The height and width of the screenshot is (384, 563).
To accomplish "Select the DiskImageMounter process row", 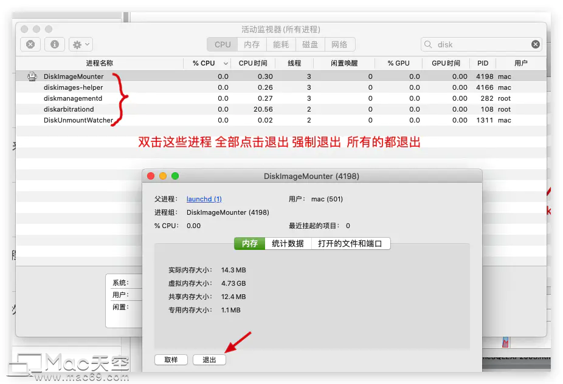I will pyautogui.click(x=281, y=76).
